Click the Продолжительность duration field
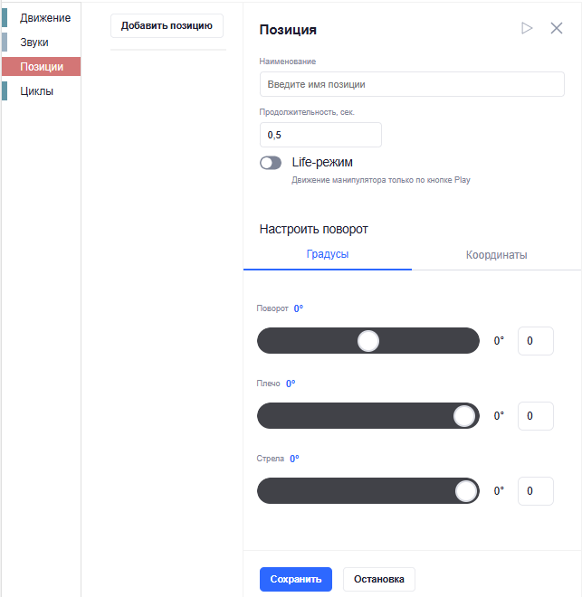The width and height of the screenshot is (582, 597). coord(320,135)
